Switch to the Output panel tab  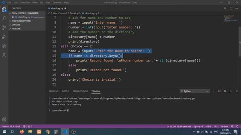pyautogui.click(x=66, y=91)
